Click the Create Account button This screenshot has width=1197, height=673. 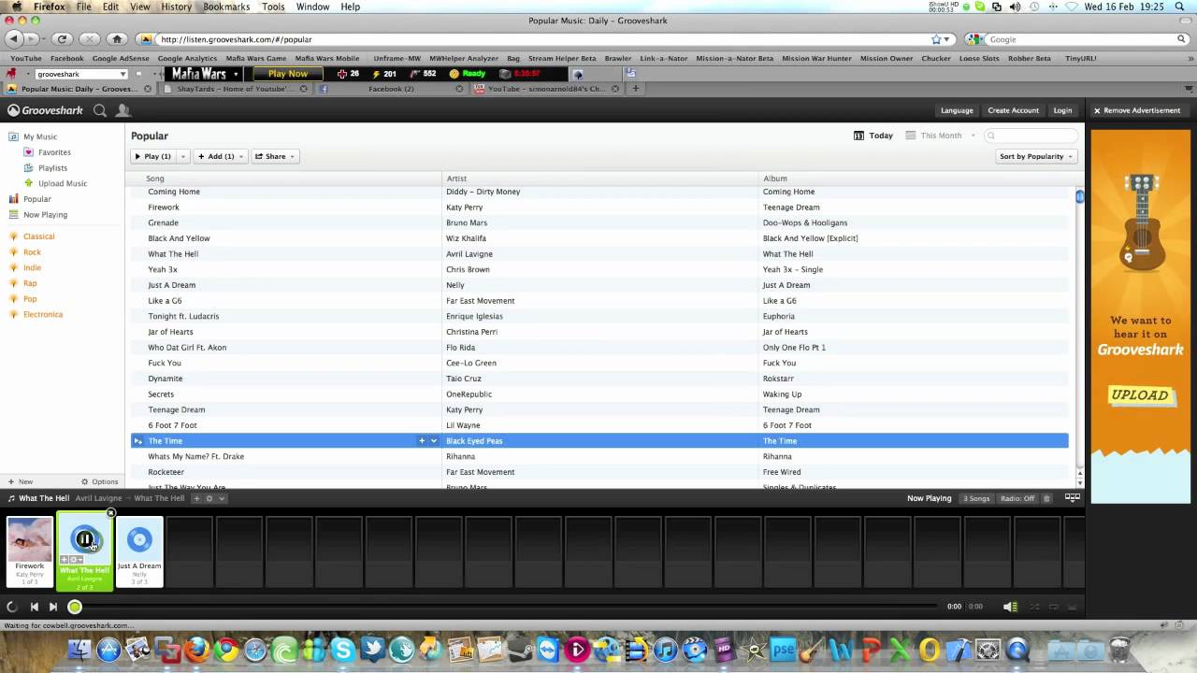coord(1013,110)
